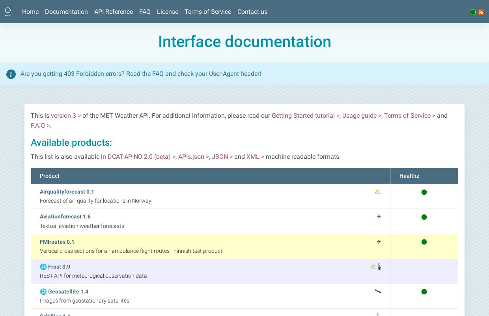The image size is (489, 316).
Task: Open the RSS feed icon
Action: coord(481,12)
